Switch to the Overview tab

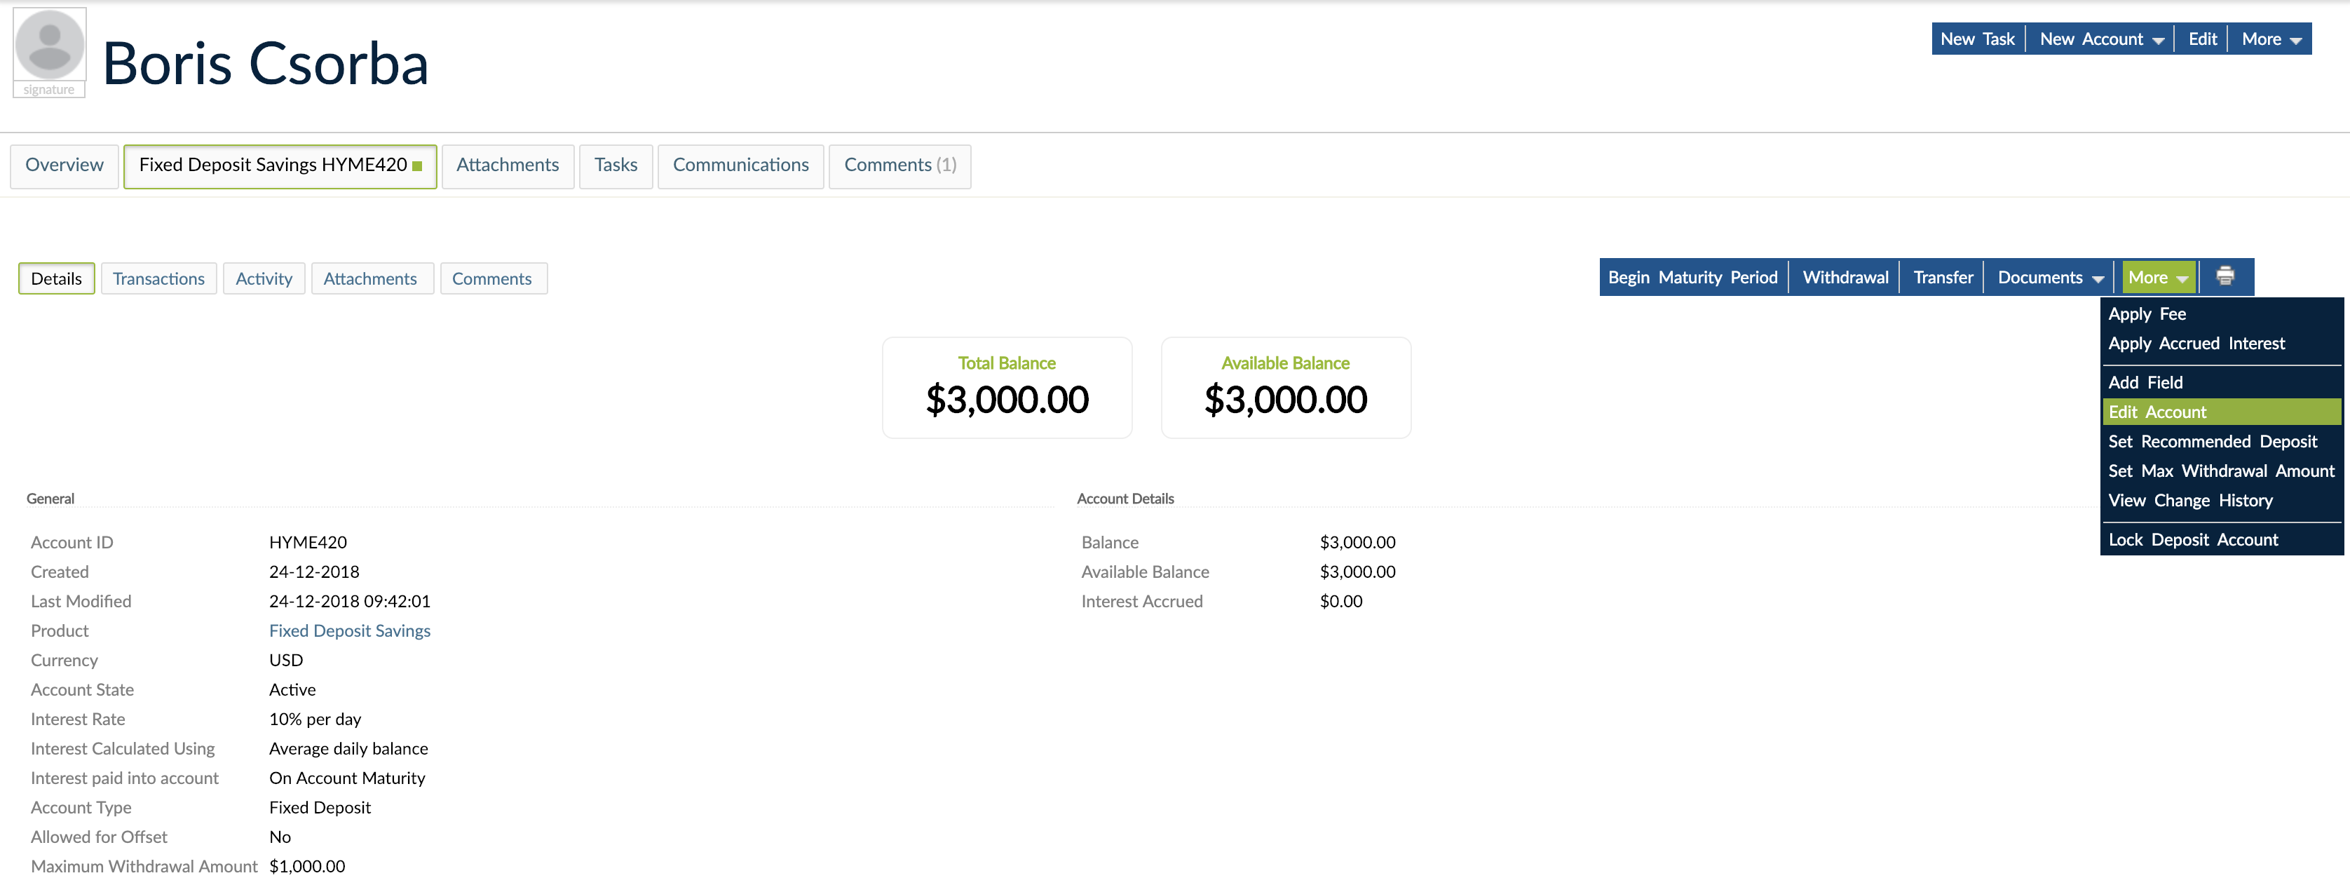[x=64, y=165]
